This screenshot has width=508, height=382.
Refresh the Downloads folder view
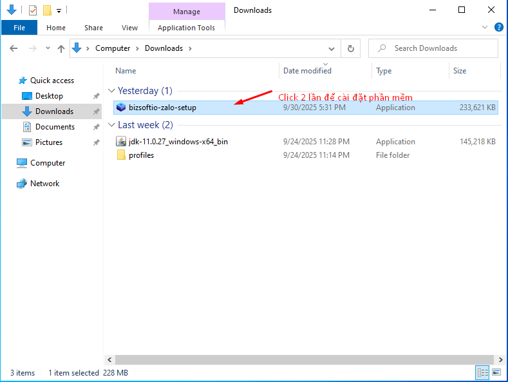pyautogui.click(x=350, y=48)
